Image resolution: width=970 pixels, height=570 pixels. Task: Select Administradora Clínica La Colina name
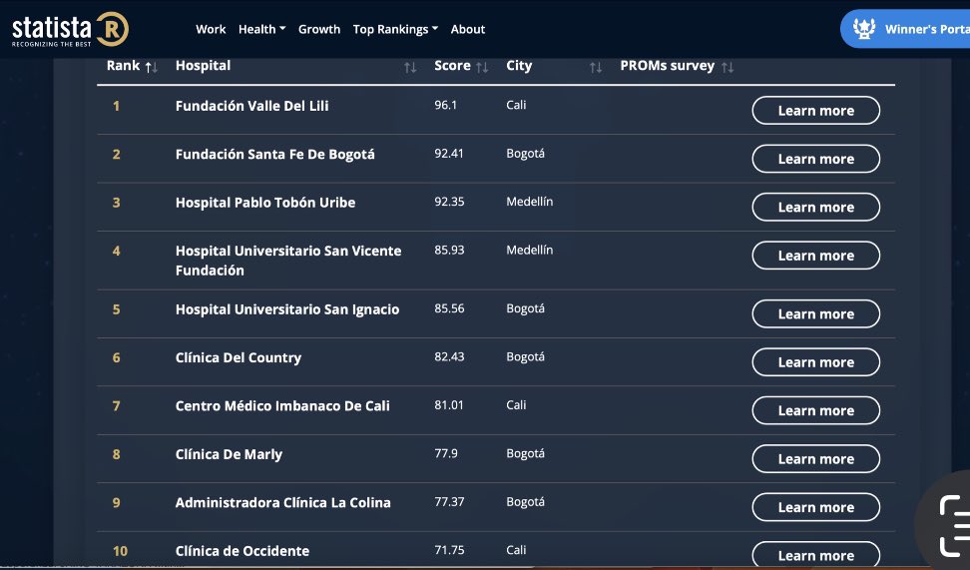coord(282,502)
